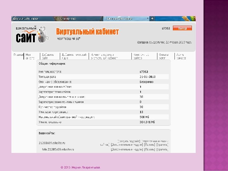Open the Оплата услуг menu item

pyautogui.click(x=164, y=56)
